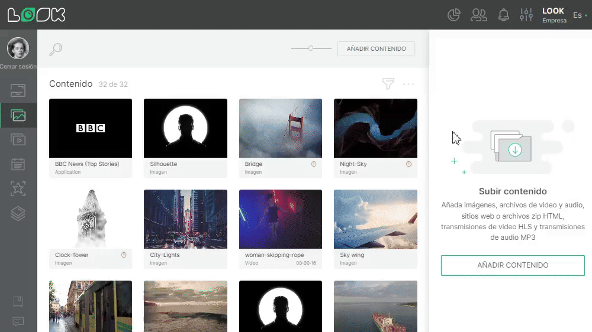This screenshot has width=592, height=332.
Task: Click the LOOK Empresa account label
Action: click(x=554, y=15)
